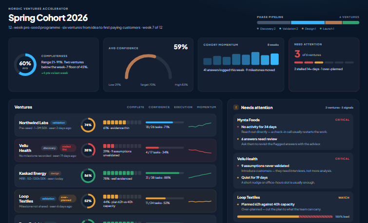This screenshot has height=223, width=368.
Task: Click '31 / 38 tasks · 88%' text
Action: pyautogui.click(x=158, y=178)
